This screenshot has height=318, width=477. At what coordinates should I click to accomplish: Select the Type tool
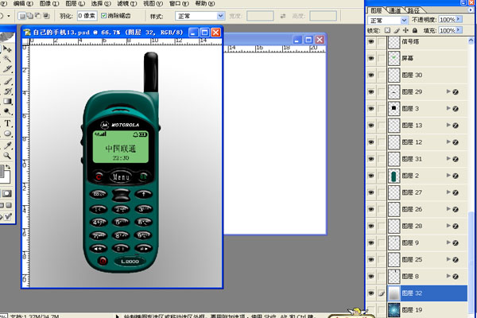(7, 123)
